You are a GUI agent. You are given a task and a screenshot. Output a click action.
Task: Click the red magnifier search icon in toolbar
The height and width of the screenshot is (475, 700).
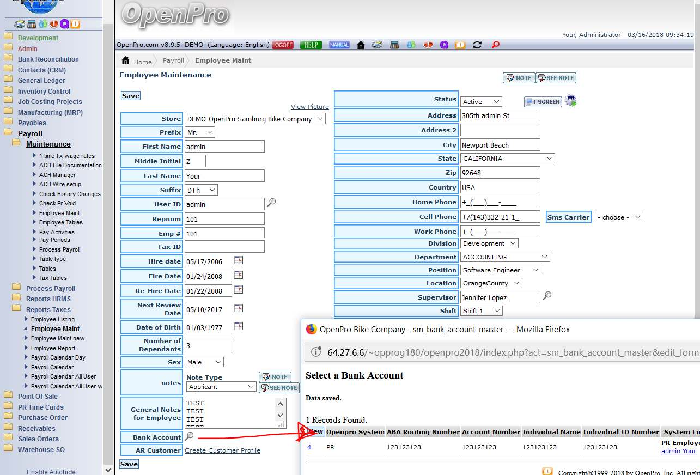point(495,45)
